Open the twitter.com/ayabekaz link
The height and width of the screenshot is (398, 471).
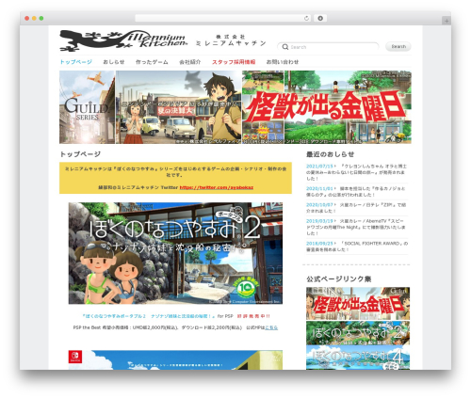coord(217,187)
